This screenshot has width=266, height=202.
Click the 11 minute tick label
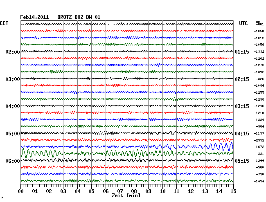click(x=176, y=191)
